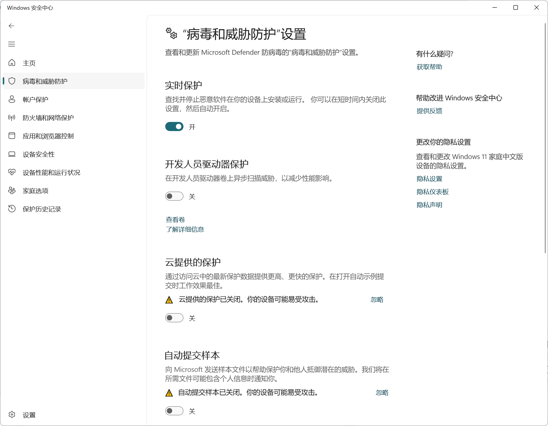The width and height of the screenshot is (548, 426).
Task: Open 保护历史记录 in the sidebar
Action: point(74,209)
